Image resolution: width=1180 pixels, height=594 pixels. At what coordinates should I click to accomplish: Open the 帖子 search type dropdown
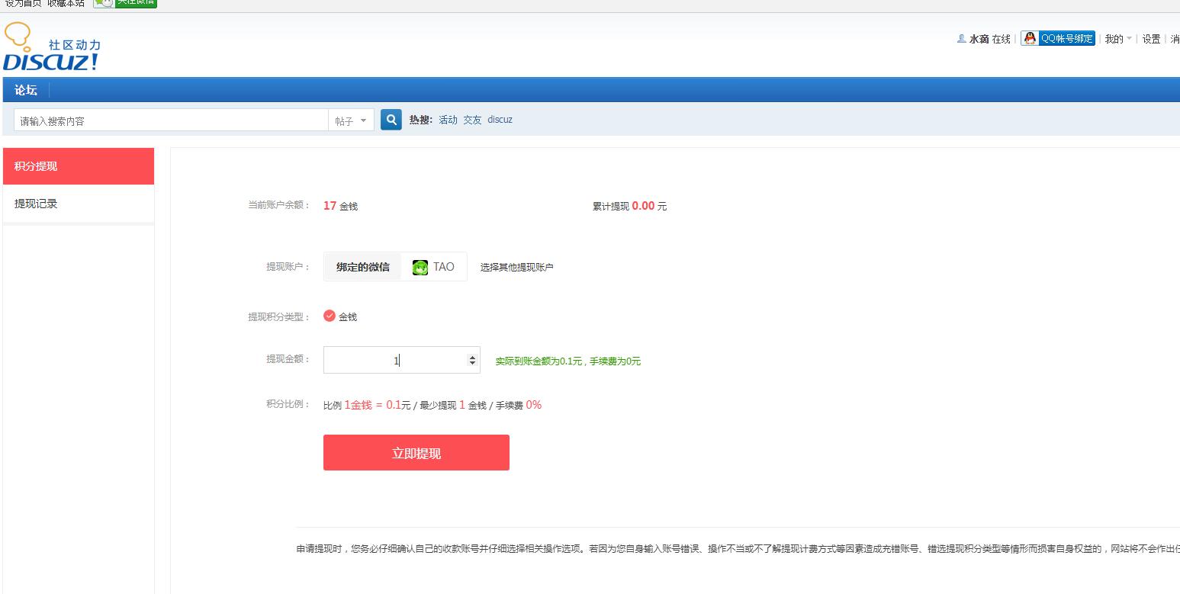coord(351,120)
